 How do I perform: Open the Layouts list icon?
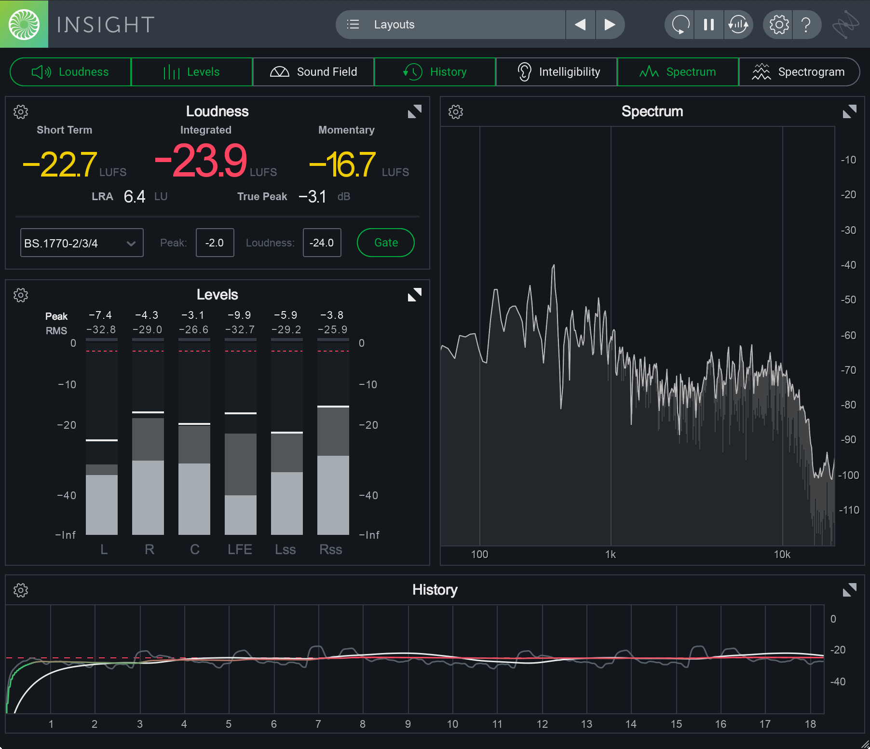coord(353,25)
